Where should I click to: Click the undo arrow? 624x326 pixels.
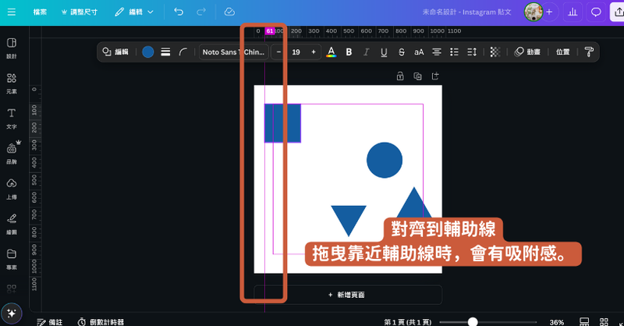point(179,12)
